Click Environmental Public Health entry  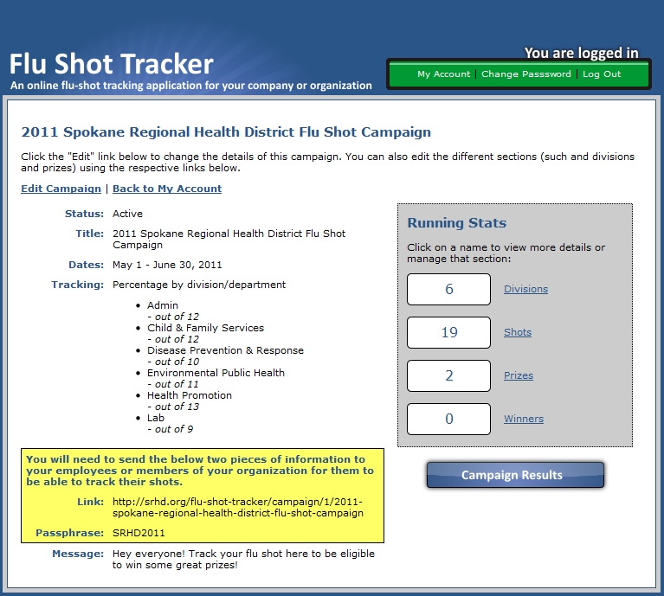pyautogui.click(x=216, y=372)
